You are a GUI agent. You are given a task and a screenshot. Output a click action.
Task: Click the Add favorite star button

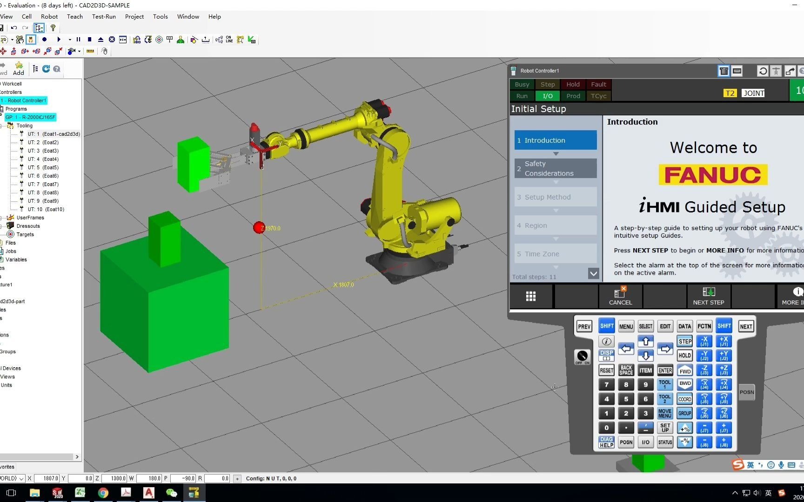coord(19,68)
